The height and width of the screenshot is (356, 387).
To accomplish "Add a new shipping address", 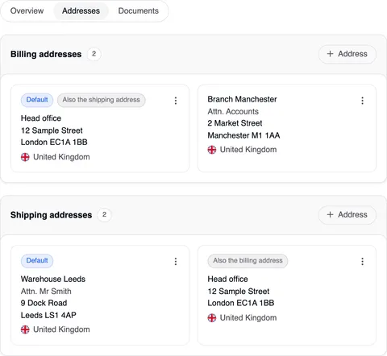I will coord(347,215).
